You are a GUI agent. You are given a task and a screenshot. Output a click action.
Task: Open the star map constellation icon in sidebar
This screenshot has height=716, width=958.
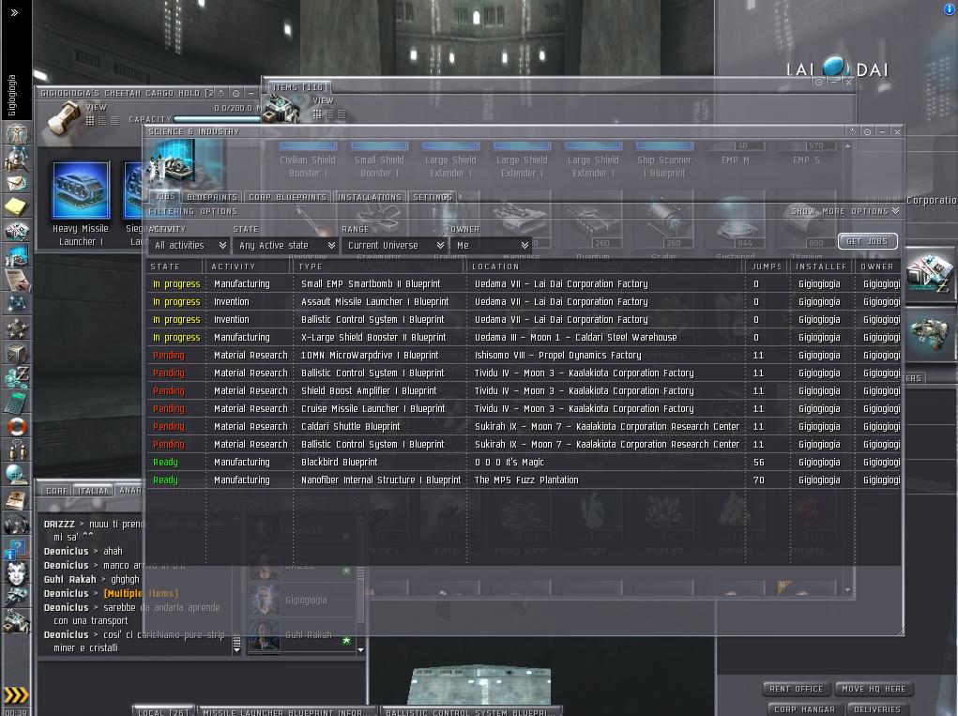point(17,304)
